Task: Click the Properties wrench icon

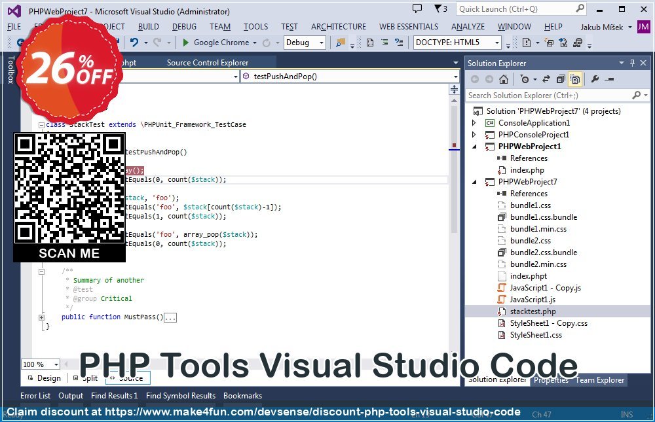Action: click(x=595, y=79)
